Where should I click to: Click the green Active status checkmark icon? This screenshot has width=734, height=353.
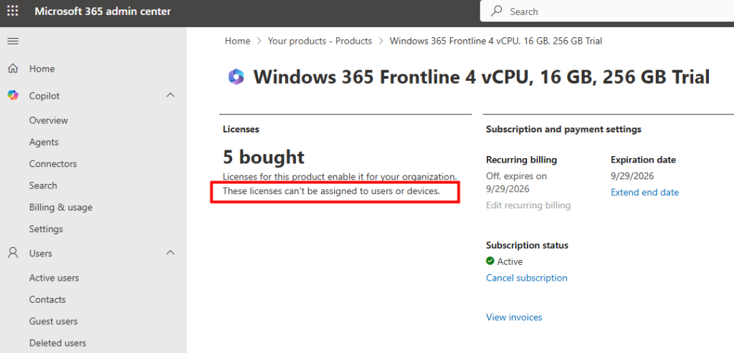(x=490, y=261)
